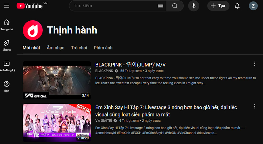Open the BLACKPINK JUMP video thumbnail
The height and width of the screenshot is (144, 263).
[x=57, y=80]
